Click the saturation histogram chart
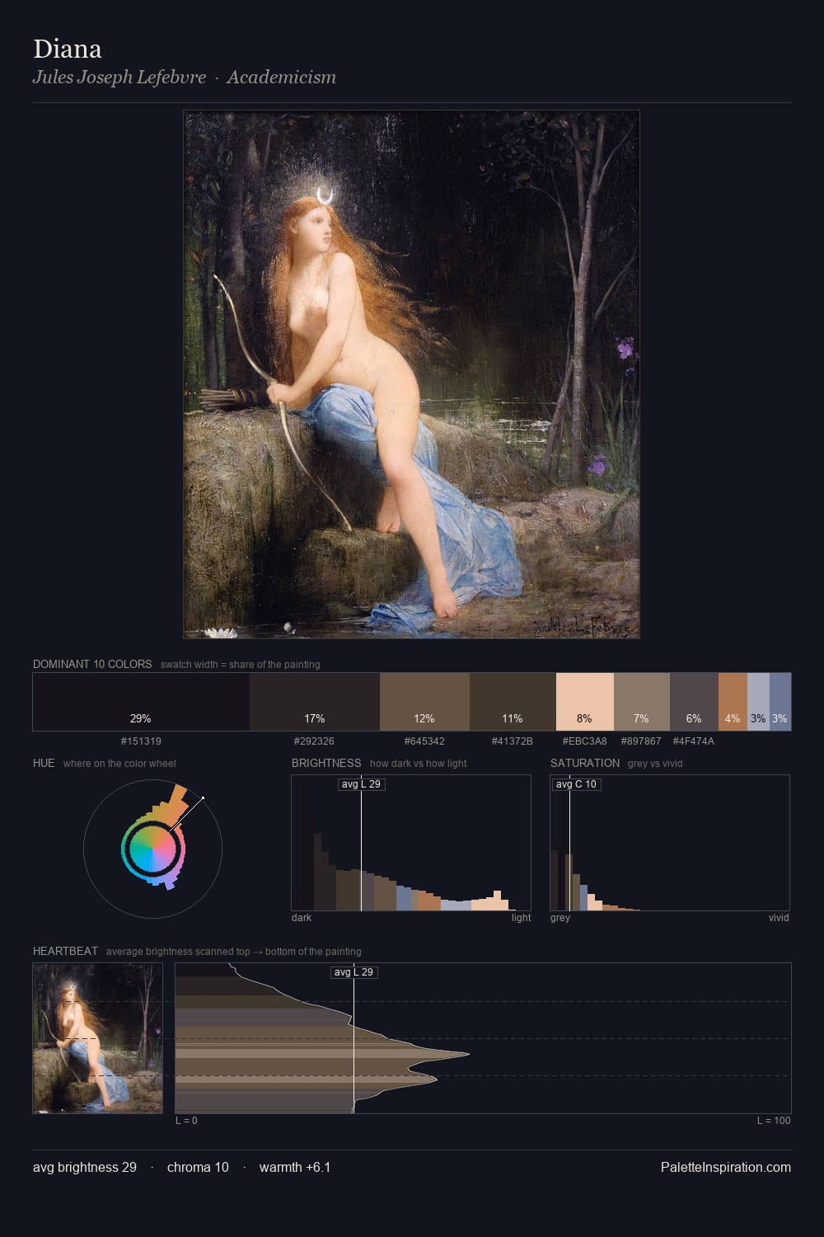Screen dimensions: 824x1237 pos(670,843)
